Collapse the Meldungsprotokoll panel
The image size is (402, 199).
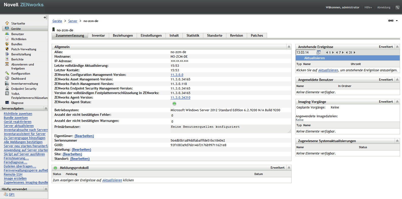289,168
